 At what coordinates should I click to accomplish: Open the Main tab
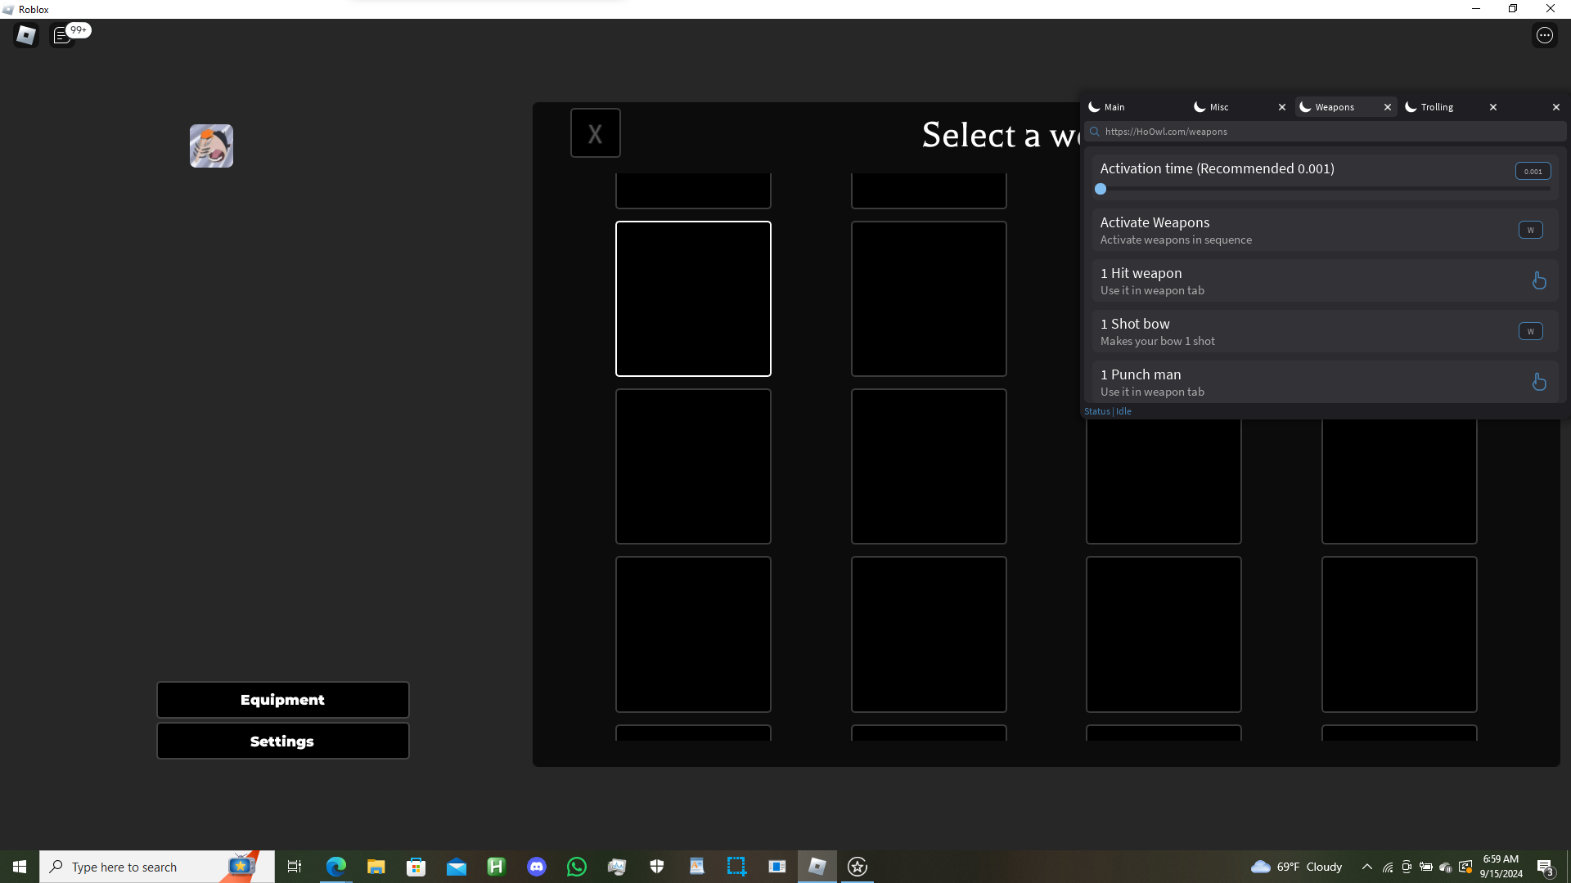click(x=1114, y=107)
